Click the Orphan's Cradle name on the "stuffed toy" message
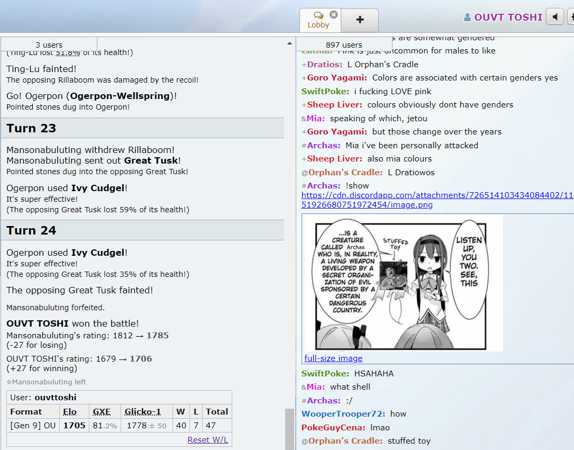The height and width of the screenshot is (450, 574). click(345, 441)
